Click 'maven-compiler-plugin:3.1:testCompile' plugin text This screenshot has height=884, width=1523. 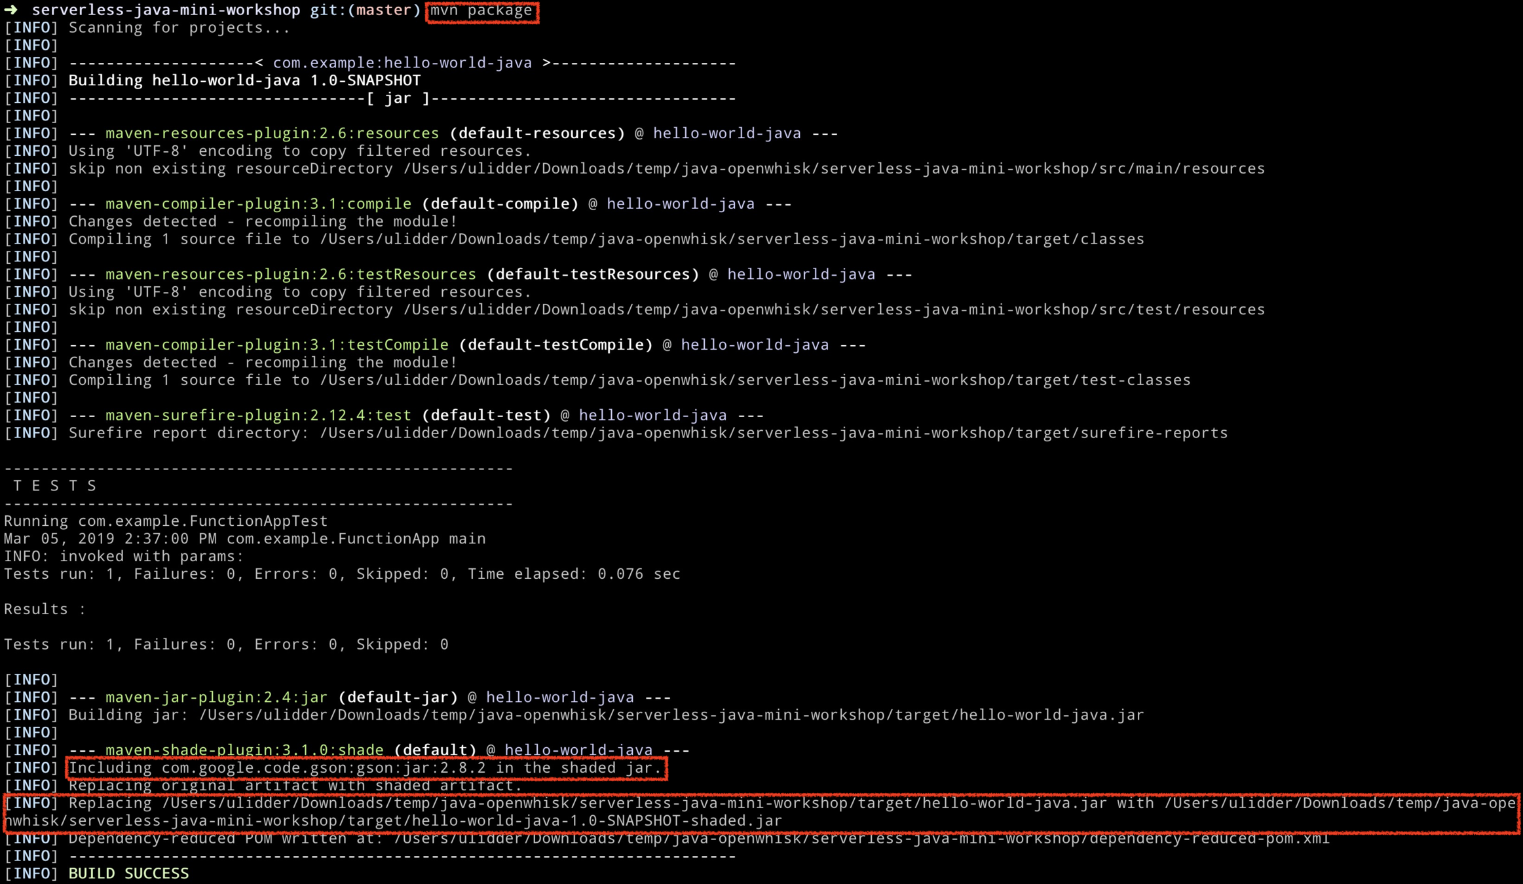(x=276, y=345)
